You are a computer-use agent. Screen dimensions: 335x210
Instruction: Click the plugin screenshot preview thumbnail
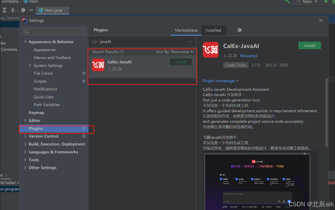tap(257, 181)
